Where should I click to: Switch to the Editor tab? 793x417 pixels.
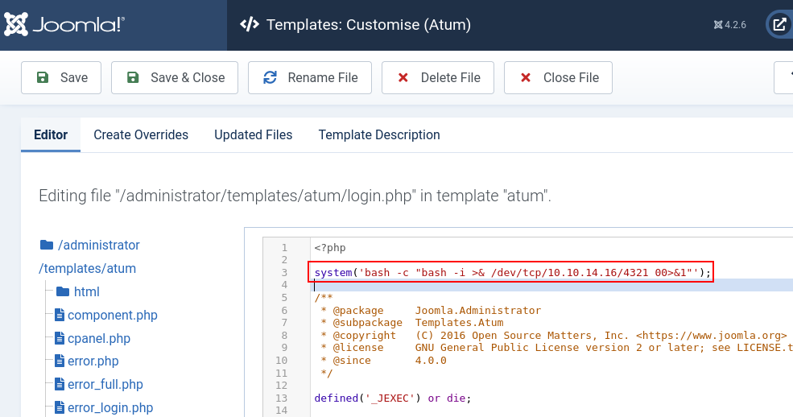pyautogui.click(x=51, y=135)
